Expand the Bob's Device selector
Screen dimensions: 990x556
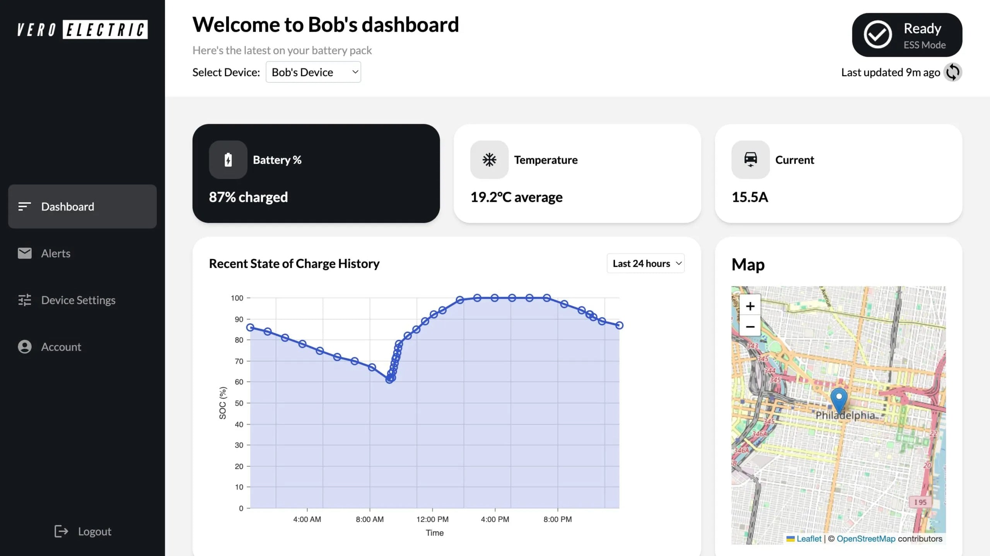click(314, 72)
